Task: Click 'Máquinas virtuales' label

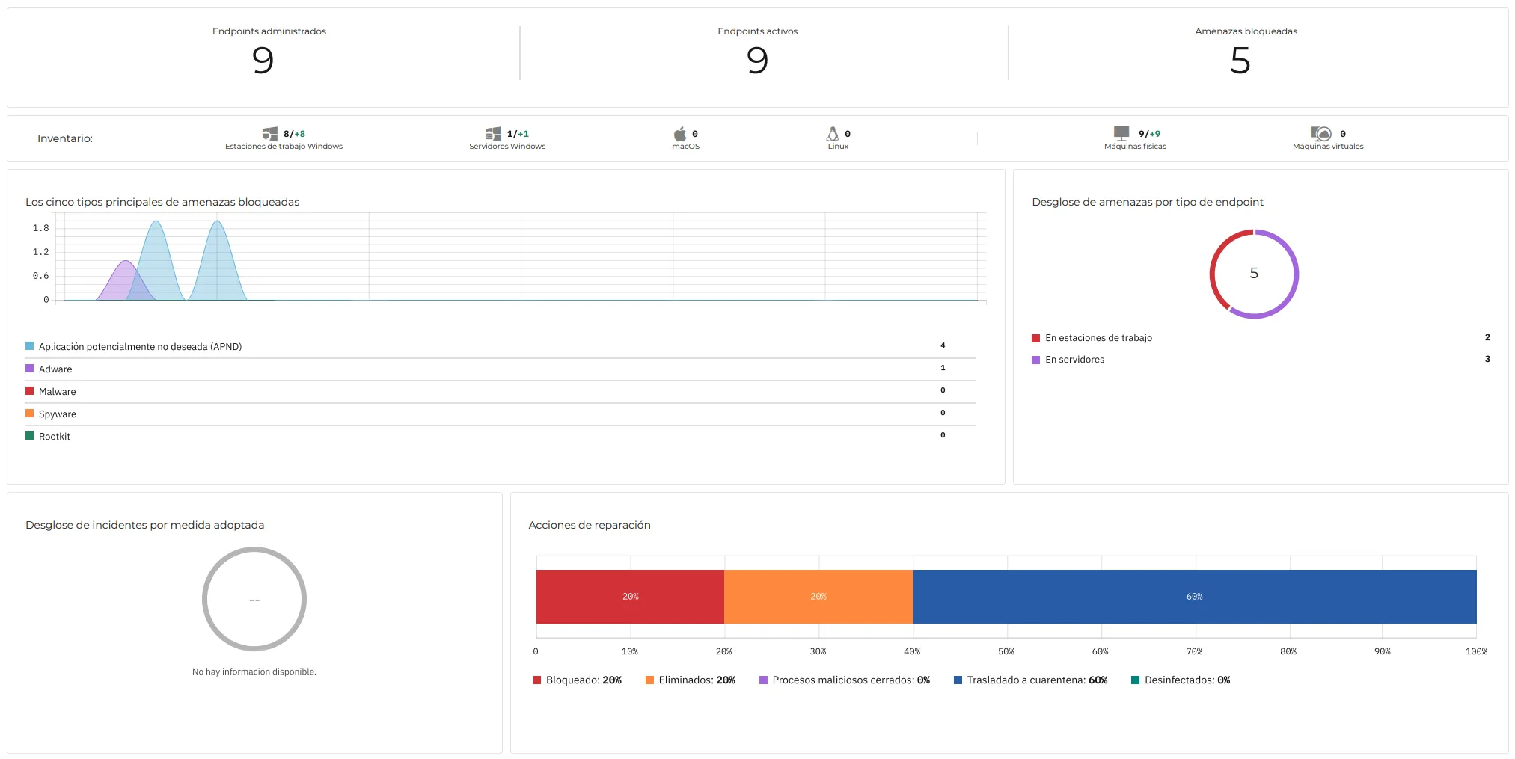Action: point(1328,147)
